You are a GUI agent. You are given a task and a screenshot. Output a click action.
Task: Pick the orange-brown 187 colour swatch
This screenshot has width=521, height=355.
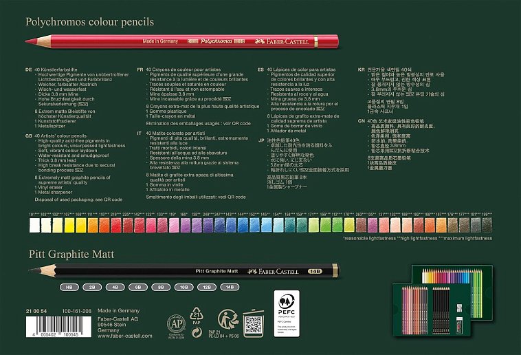click(x=441, y=225)
